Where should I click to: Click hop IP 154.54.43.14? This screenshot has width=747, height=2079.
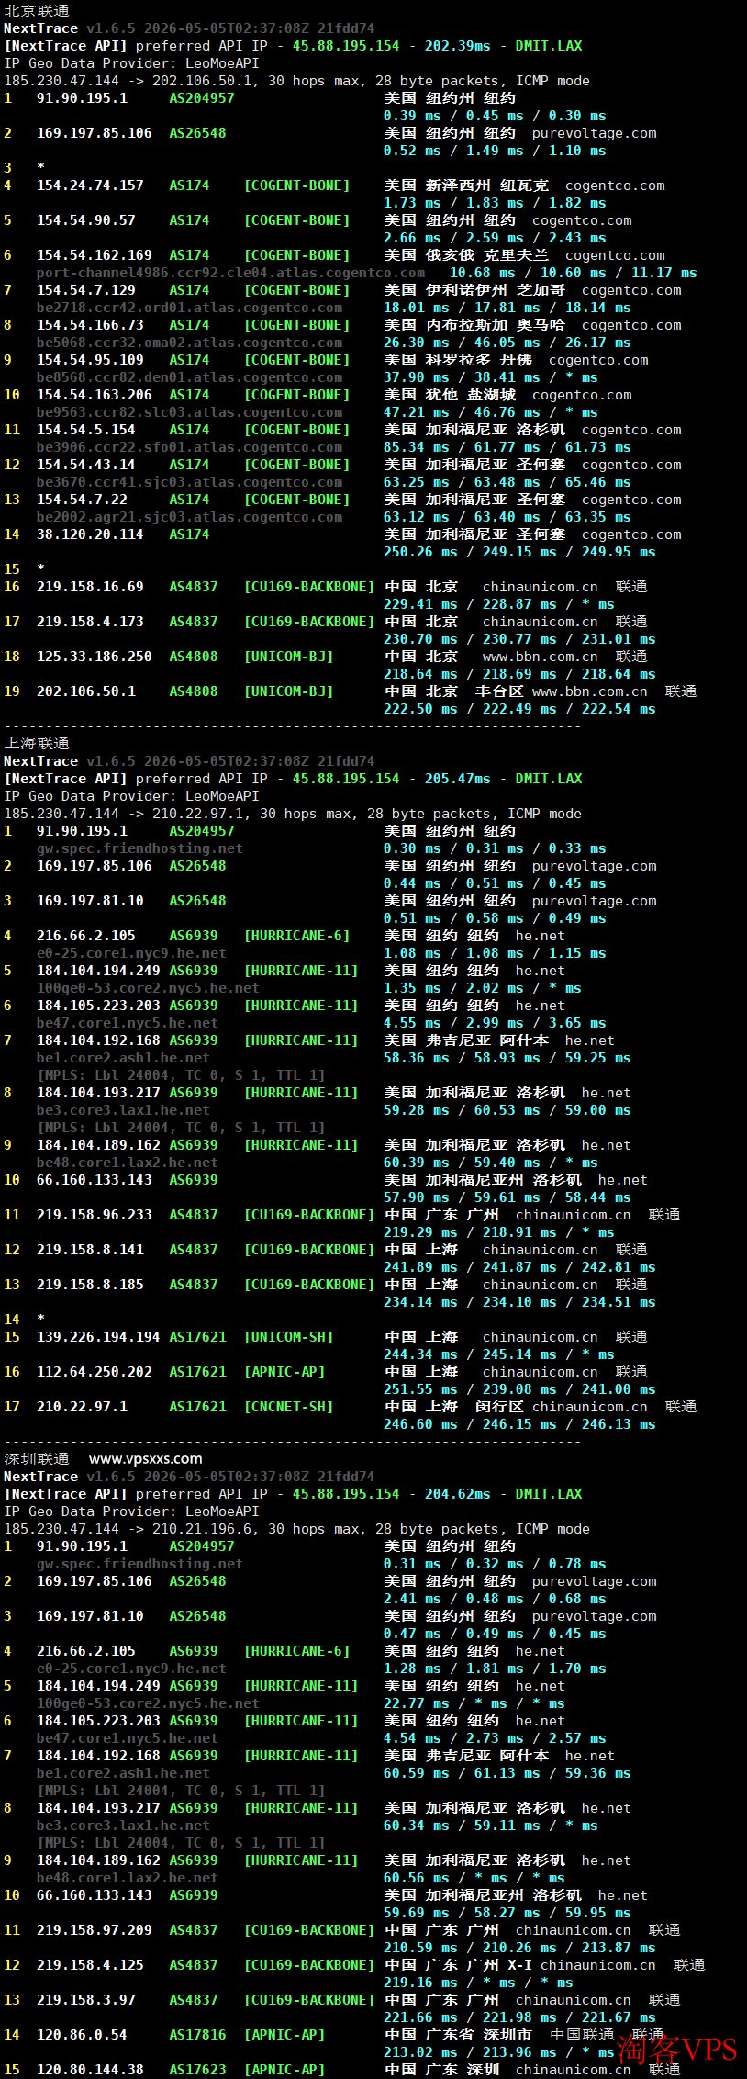coord(85,465)
